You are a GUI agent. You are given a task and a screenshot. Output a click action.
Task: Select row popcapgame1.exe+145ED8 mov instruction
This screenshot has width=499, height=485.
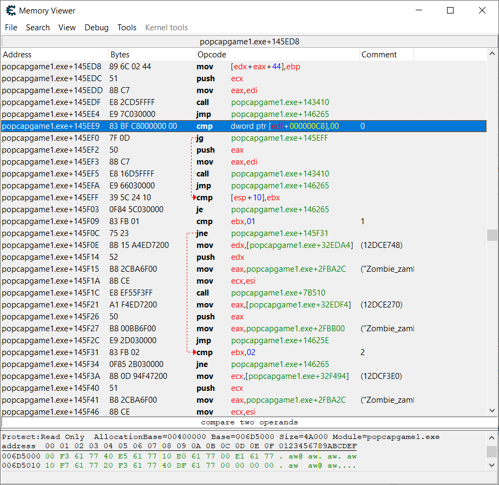pyautogui.click(x=244, y=67)
